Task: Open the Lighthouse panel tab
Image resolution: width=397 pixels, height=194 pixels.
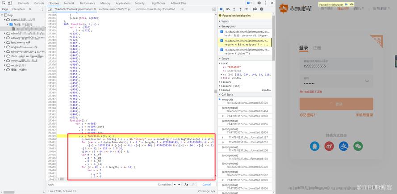Action: point(159,3)
